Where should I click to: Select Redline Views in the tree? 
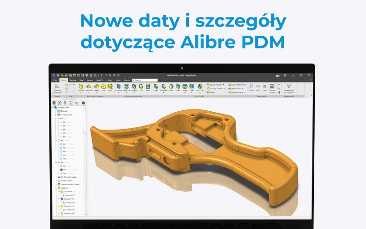(65, 181)
